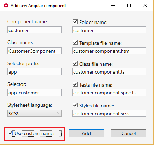Click the customer.component.html template field
This screenshot has height=145, width=154.
point(109,51)
